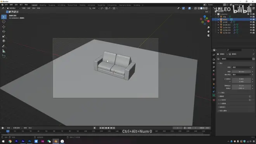256x144 pixels.
Task: Select the Rotate tool
Action: [4, 31]
